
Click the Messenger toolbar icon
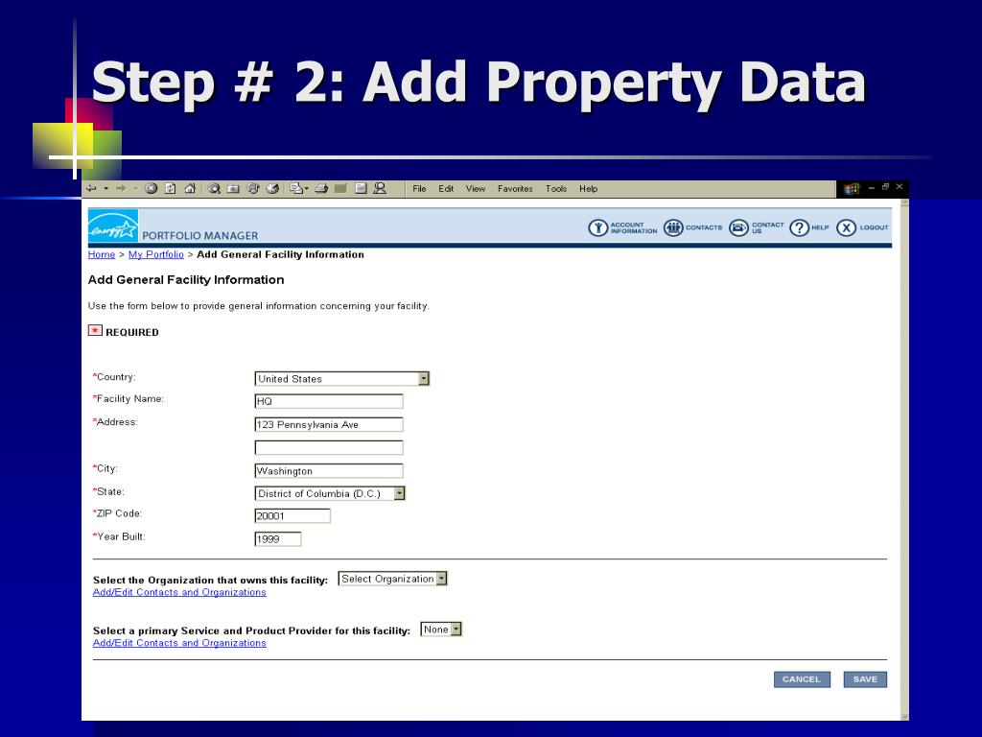coord(380,188)
